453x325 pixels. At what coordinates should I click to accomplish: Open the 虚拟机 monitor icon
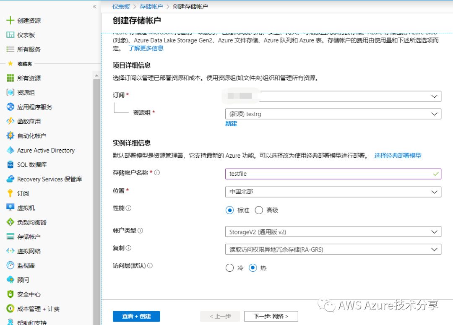click(10, 208)
